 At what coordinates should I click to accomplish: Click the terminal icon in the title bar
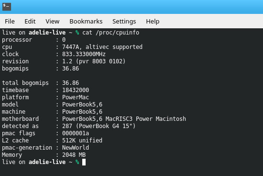[x=7, y=7]
